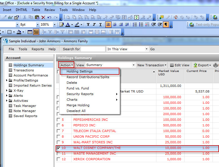This screenshot has width=219, height=167.
Task: Click the Bold formatting icon
Action: (88, 25)
